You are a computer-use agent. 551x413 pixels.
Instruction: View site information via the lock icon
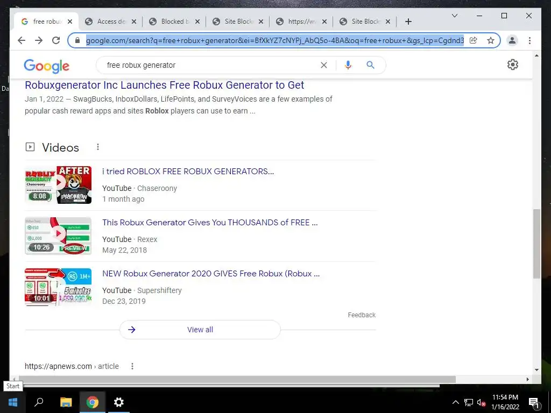[77, 40]
